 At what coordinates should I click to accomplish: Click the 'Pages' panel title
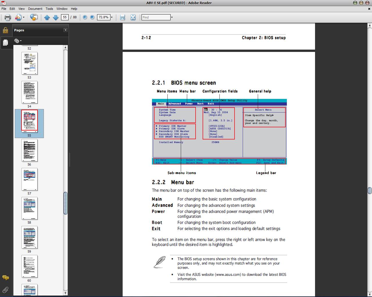coord(19,30)
